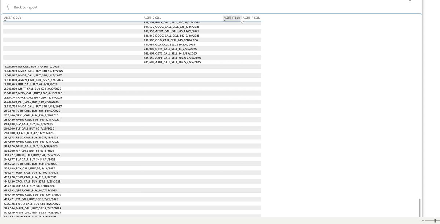This screenshot has height=224, width=440.
Task: Select row 499,471_PM_CALL_BUY_182.5_7/25/2025
Action: tap(132, 199)
